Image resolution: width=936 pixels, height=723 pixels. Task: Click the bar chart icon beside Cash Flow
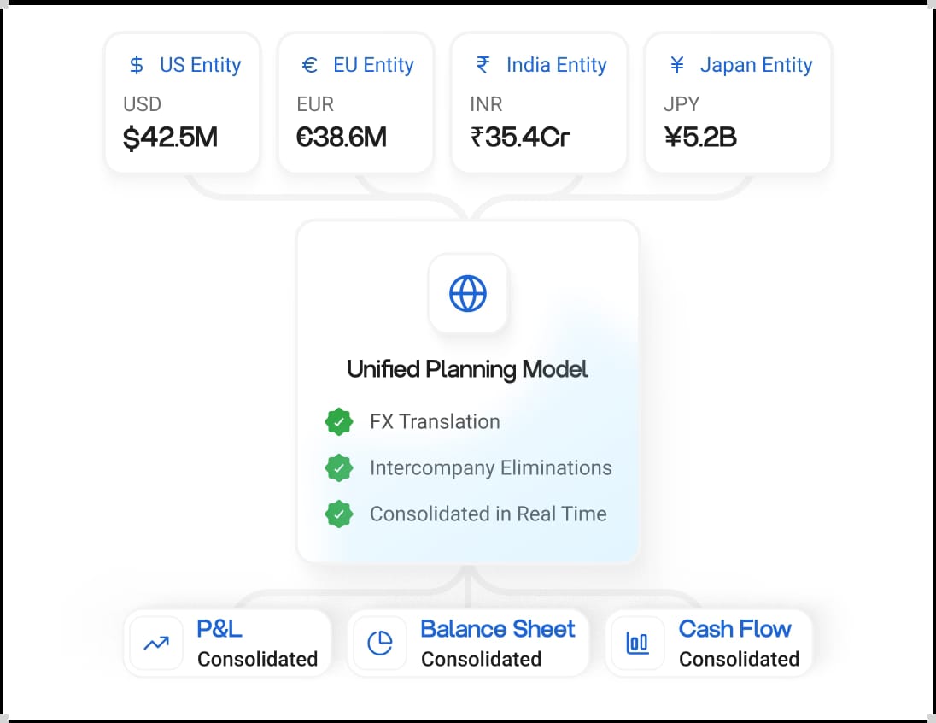click(x=638, y=643)
